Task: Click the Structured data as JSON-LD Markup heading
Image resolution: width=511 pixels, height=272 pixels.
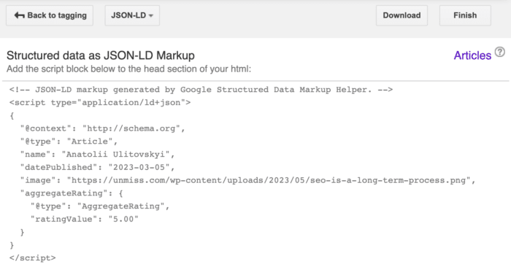Action: tap(101, 55)
